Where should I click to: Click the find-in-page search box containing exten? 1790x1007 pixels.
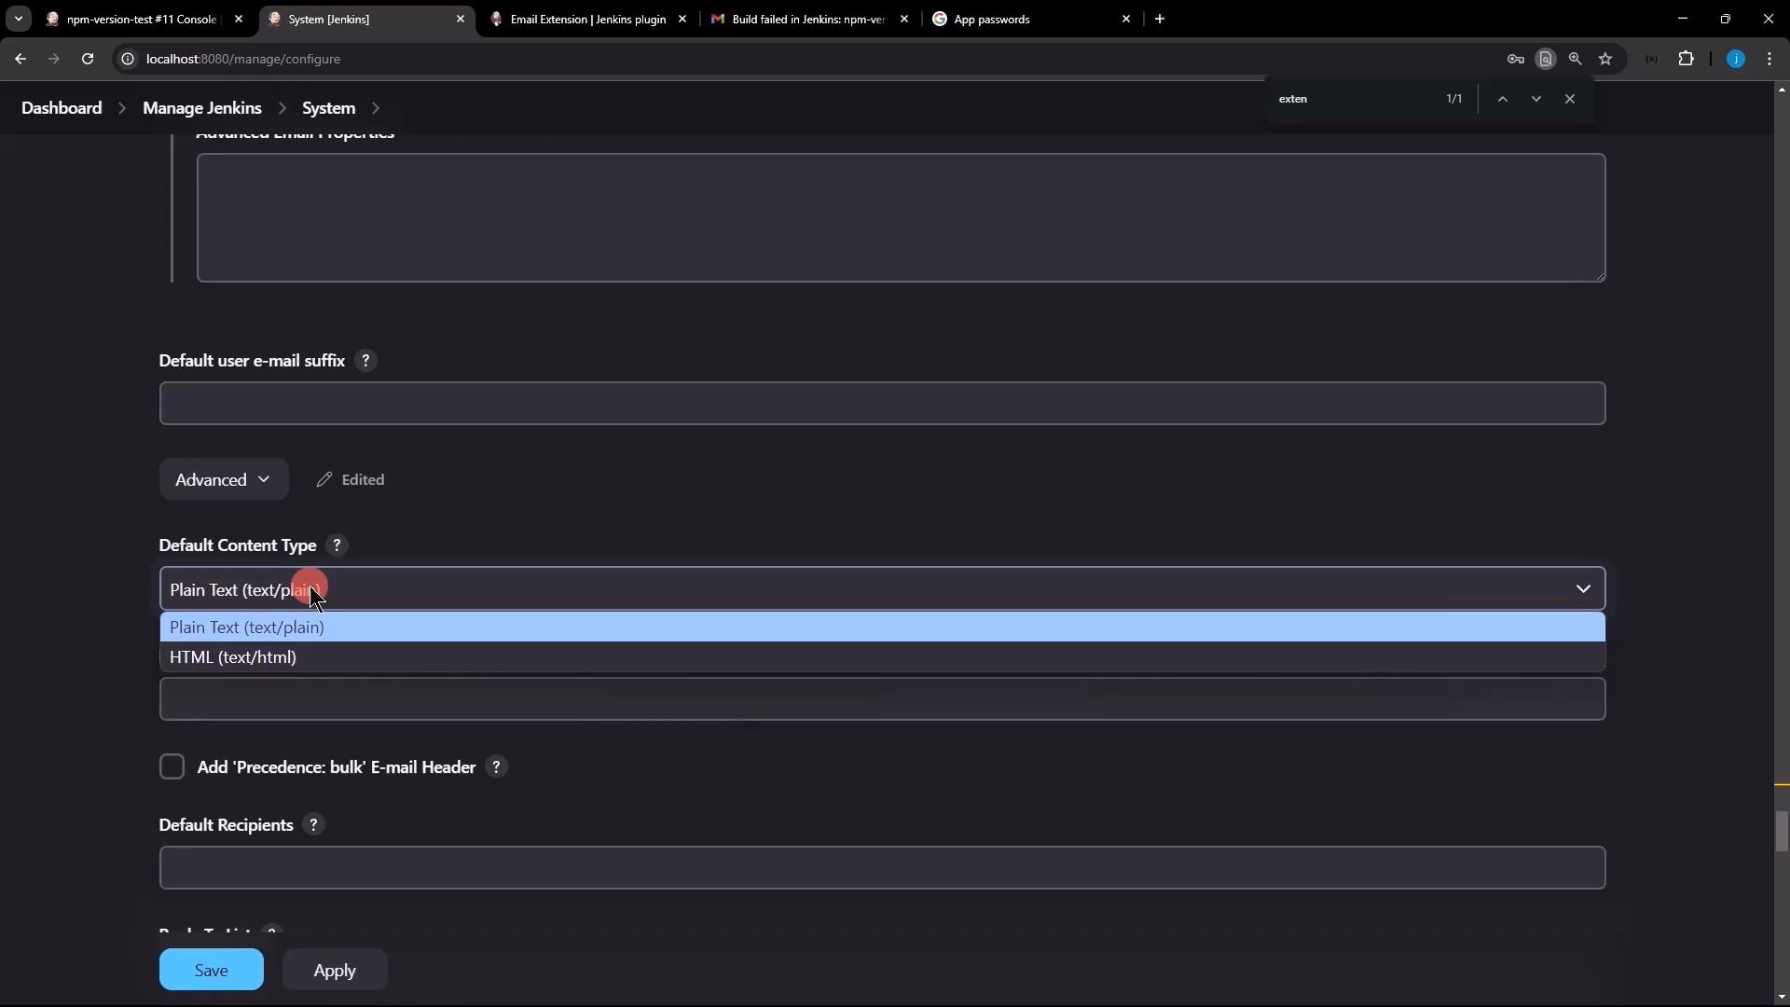point(1352,99)
